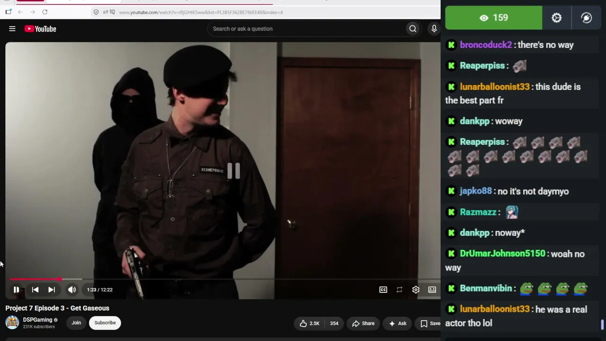This screenshot has height=341, width=606.
Task: Click message text 'there's no way'
Action: pos(546,45)
